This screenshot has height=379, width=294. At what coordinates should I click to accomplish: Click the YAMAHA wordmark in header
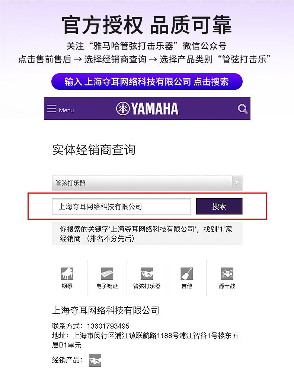(x=155, y=109)
